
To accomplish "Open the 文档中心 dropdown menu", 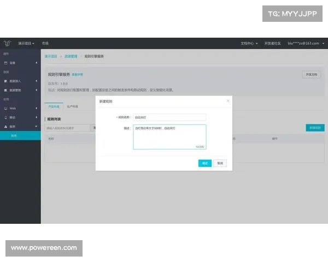I will 249,43.
